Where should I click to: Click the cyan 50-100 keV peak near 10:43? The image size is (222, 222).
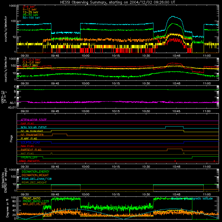[x=173, y=17]
